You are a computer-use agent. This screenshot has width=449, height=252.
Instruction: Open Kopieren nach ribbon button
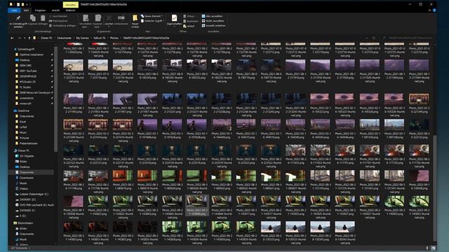(98, 21)
